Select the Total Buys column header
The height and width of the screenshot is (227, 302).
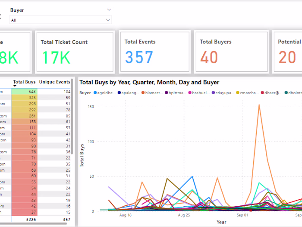pos(24,82)
